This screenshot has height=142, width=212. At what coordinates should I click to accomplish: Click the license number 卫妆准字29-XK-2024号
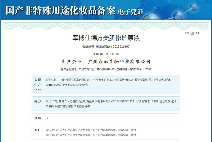pos(75,85)
